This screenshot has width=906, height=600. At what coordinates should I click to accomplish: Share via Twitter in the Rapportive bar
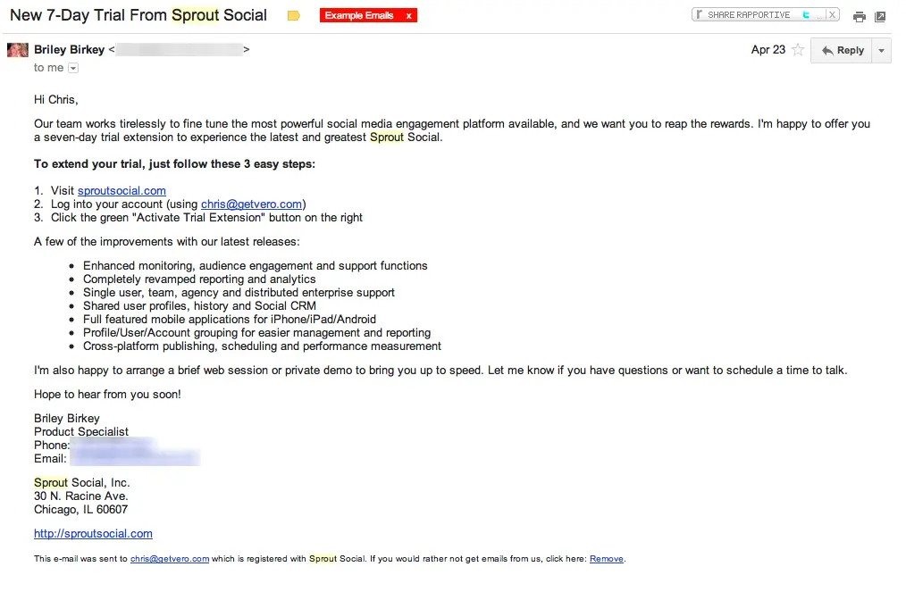coord(804,14)
